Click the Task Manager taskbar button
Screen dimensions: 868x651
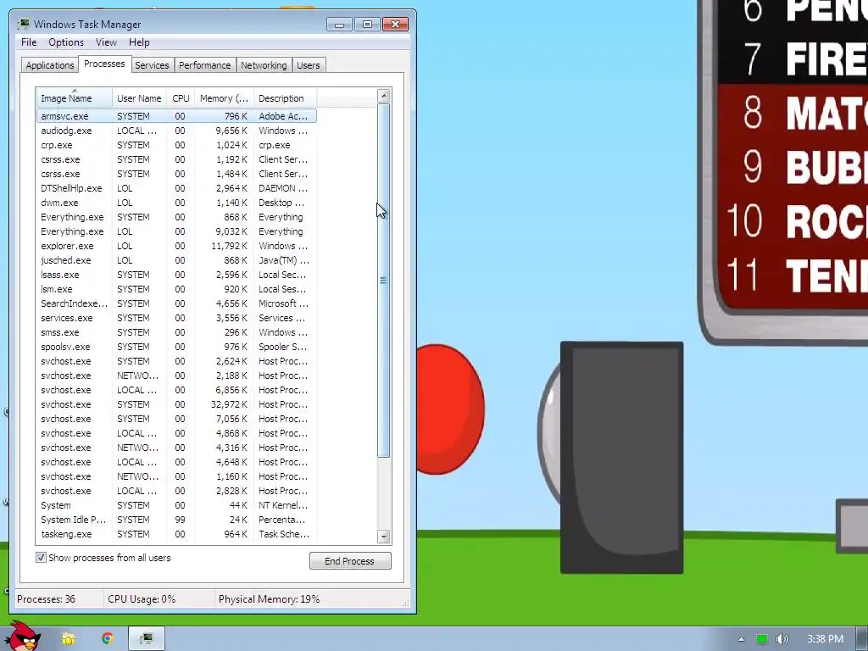pos(146,638)
